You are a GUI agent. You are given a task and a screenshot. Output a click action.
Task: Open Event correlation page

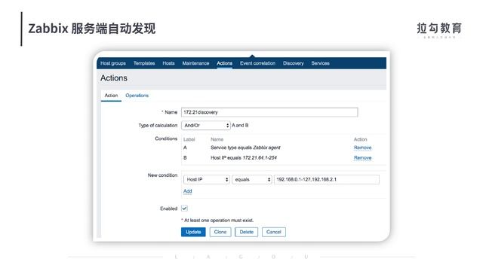click(x=257, y=63)
